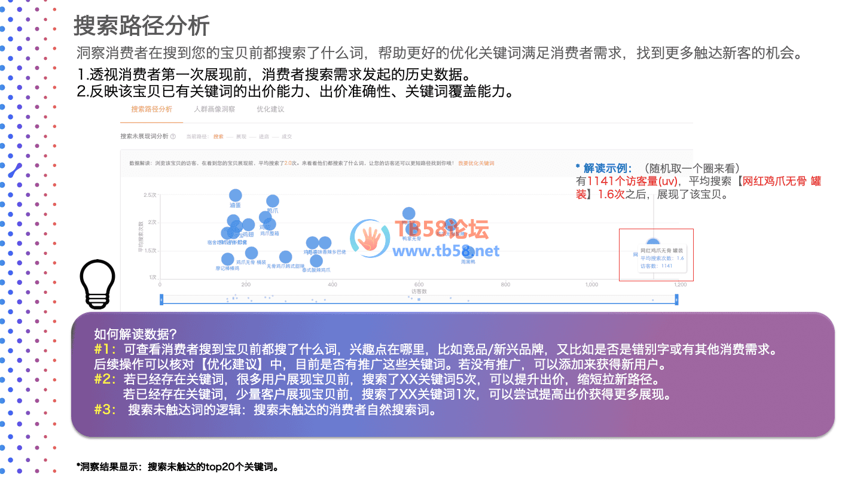The height and width of the screenshot is (477, 851).
Task: Select the 优化建议 tab
Action: 270,110
